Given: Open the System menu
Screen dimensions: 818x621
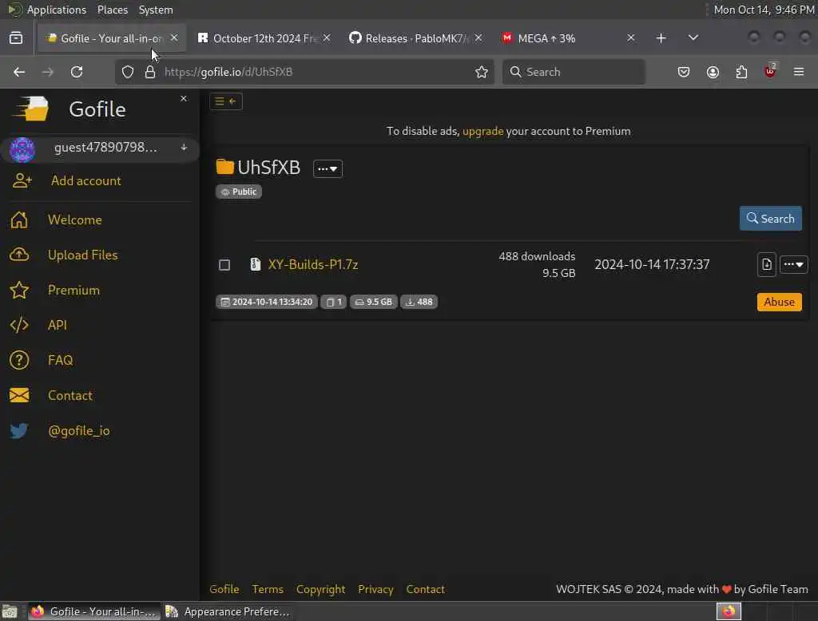Looking at the screenshot, I should coord(156,10).
